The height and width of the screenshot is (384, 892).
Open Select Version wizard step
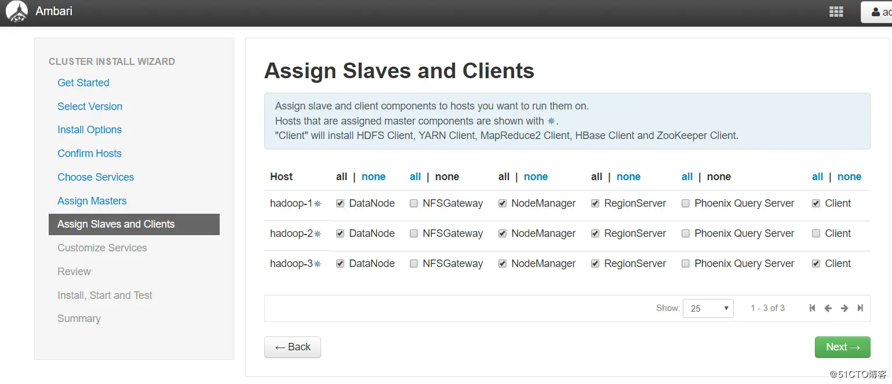(90, 107)
